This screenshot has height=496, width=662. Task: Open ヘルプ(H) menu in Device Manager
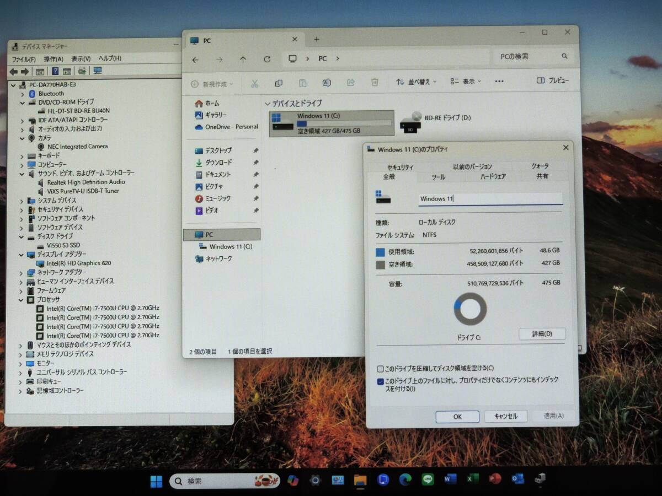(110, 58)
